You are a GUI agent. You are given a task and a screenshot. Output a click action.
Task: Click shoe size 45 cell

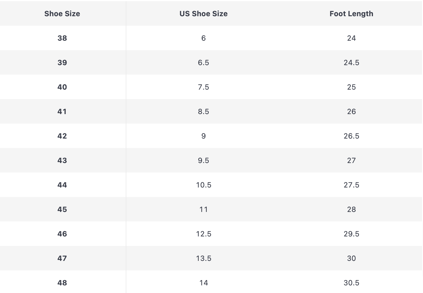(62, 210)
